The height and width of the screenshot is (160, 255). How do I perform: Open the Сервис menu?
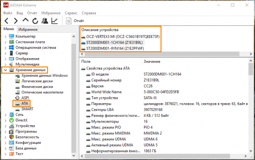[x=71, y=13]
